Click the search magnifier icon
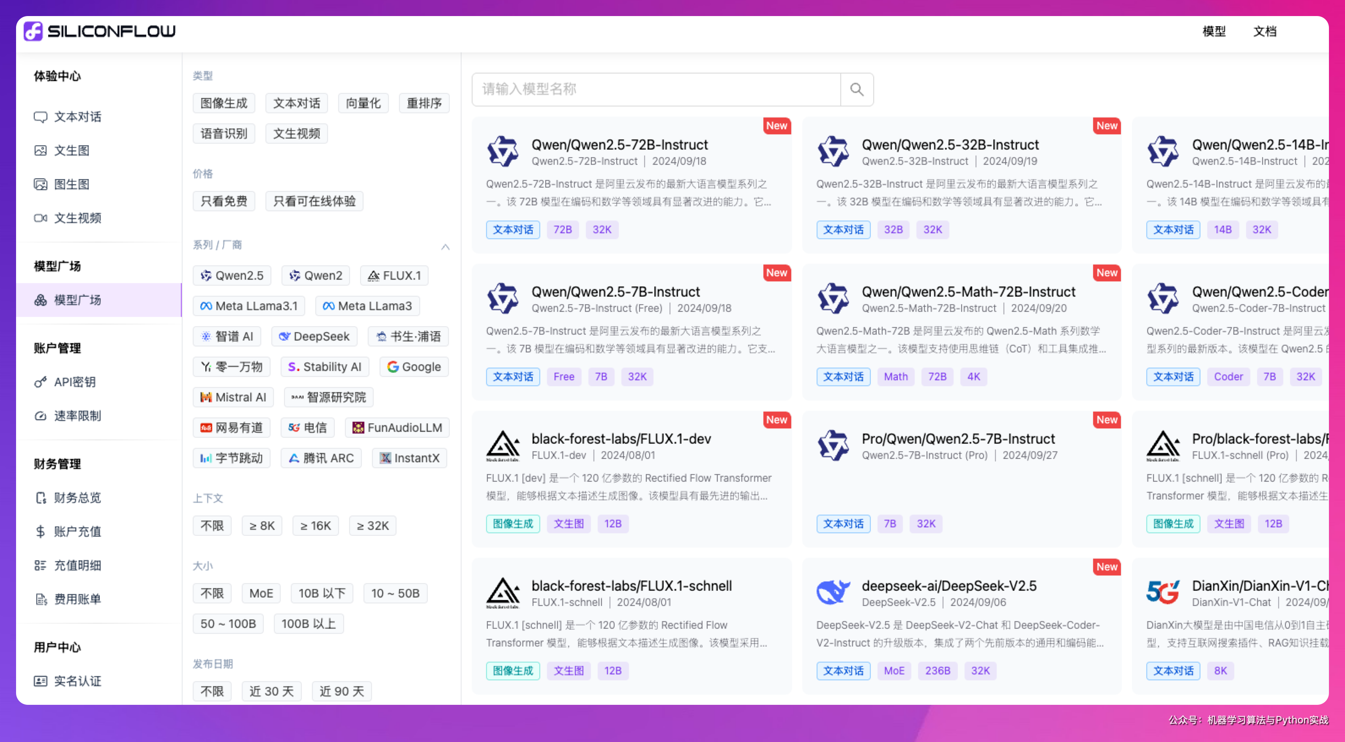The width and height of the screenshot is (1345, 742). coord(856,89)
